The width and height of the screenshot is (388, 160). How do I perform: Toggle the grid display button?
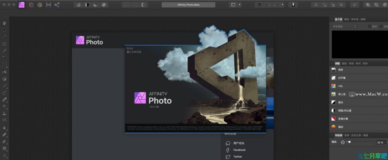coord(259,5)
